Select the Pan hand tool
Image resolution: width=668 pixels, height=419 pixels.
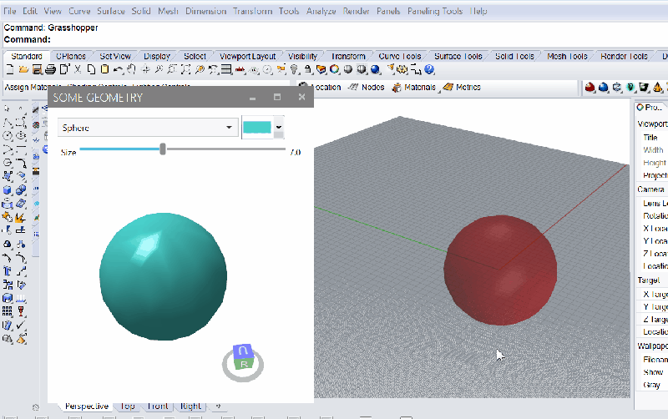point(131,69)
